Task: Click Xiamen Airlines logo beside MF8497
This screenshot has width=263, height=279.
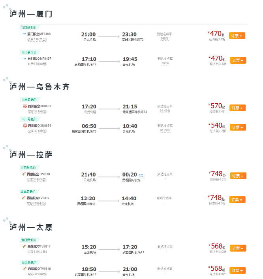Action: tap(25, 59)
